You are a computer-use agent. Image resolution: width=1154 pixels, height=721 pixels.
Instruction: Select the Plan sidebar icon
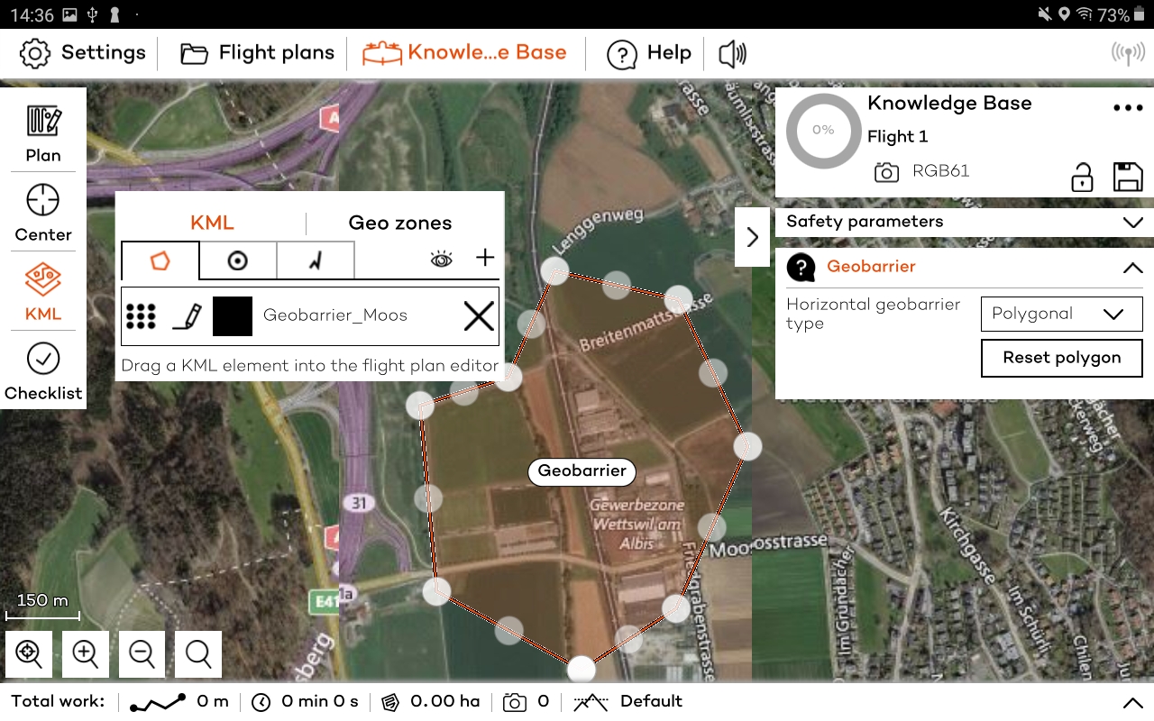[x=42, y=131]
